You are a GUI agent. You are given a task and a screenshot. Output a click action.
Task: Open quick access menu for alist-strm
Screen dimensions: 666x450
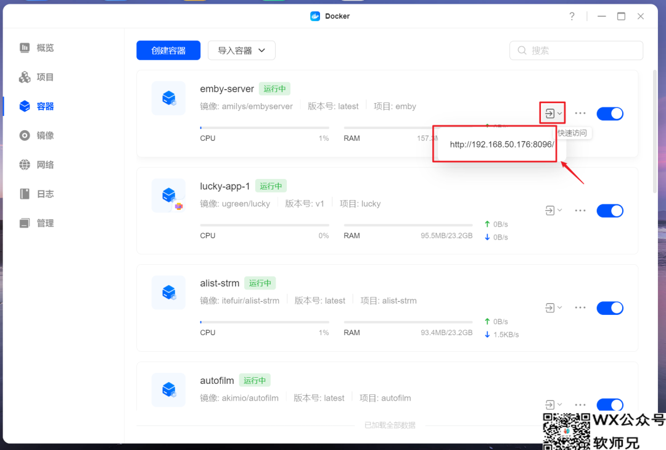tap(553, 307)
